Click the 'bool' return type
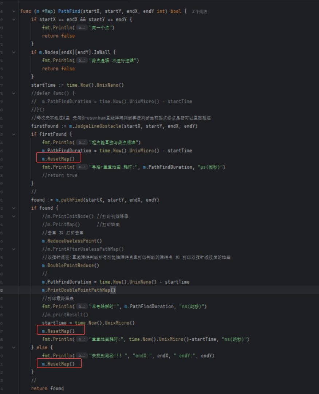 pyautogui.click(x=176, y=11)
